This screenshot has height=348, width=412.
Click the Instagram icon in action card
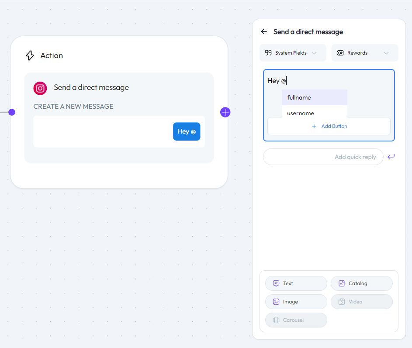click(x=40, y=88)
